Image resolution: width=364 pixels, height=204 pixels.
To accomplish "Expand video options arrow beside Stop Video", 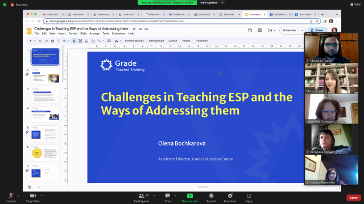I will 42,195.
